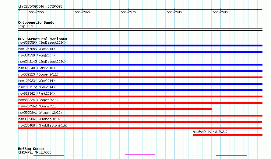Select the red bar under nsv829342
Image resolution: width=271 pixels, height=159 pixels.
pyautogui.click(x=140, y=96)
